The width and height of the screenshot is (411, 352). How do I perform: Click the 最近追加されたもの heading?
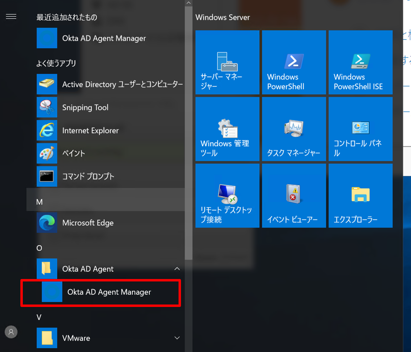point(67,17)
